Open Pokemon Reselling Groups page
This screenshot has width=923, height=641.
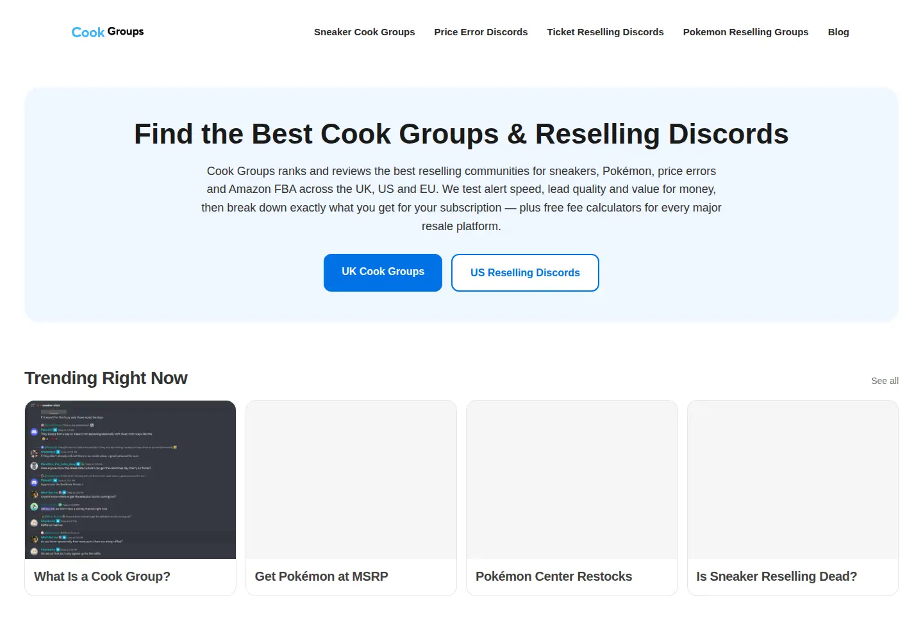point(745,32)
